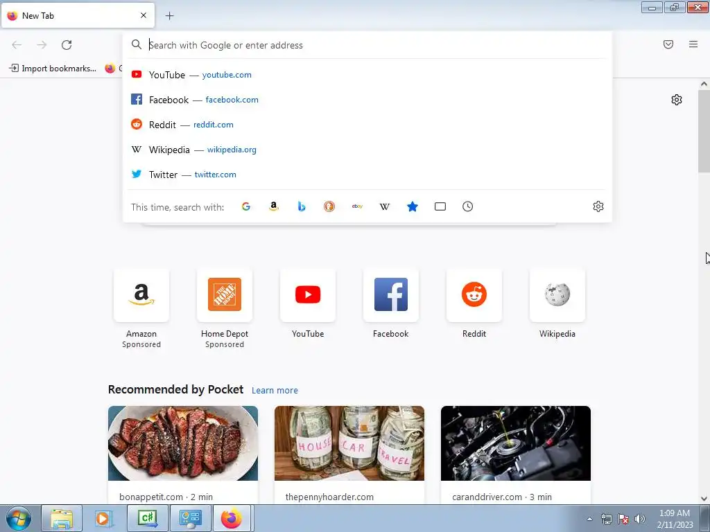Viewport: 710px width, 532px height.
Task: Open the Windows Start menu
Action: 19,518
